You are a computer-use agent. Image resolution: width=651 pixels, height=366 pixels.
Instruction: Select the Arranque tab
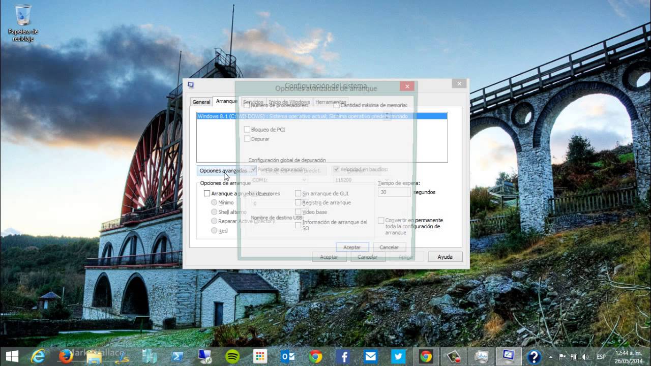click(226, 101)
